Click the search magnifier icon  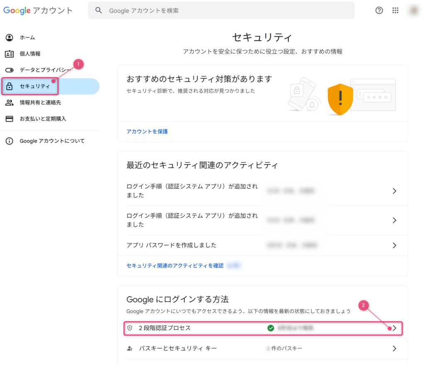pyautogui.click(x=99, y=10)
